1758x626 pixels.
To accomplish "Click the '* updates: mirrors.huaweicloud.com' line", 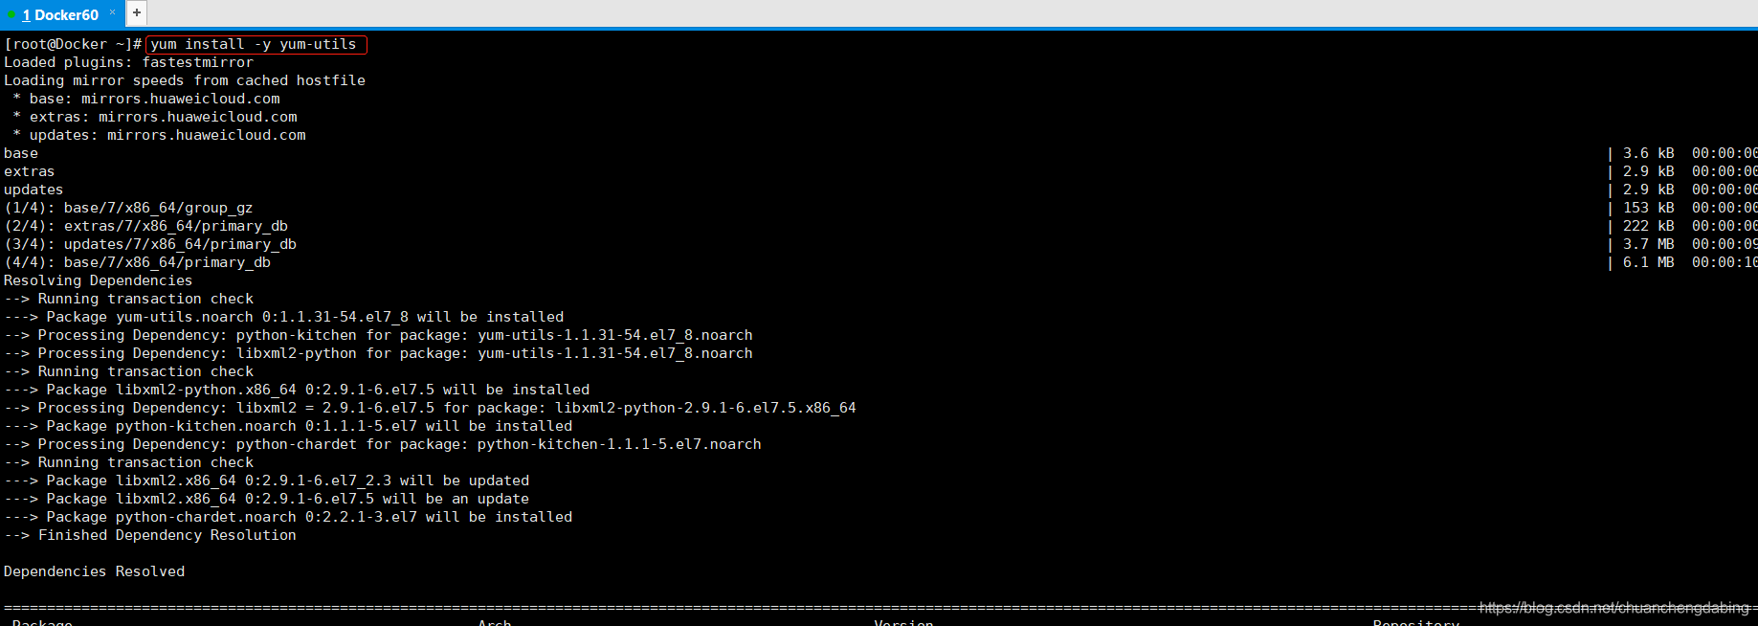I will (159, 135).
